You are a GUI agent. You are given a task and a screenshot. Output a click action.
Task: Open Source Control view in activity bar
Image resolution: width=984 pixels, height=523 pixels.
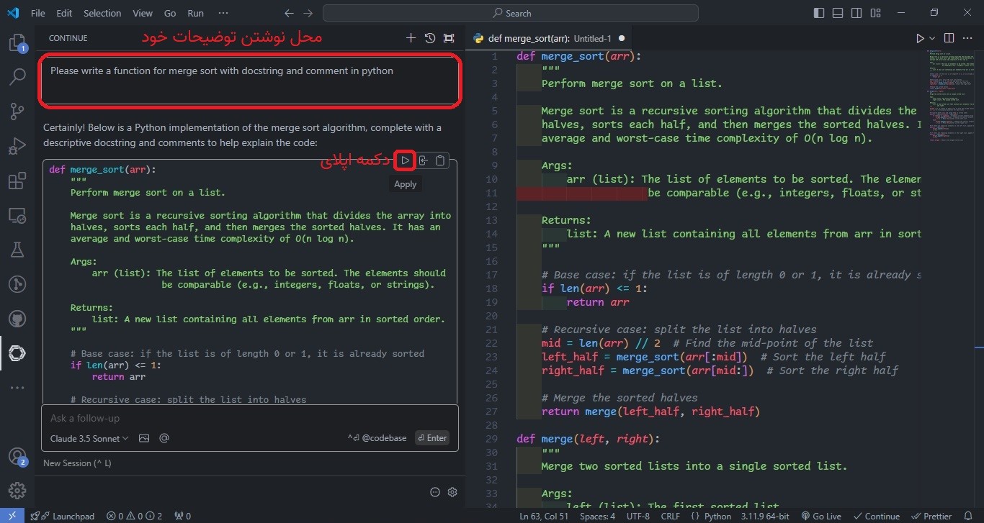[x=17, y=111]
